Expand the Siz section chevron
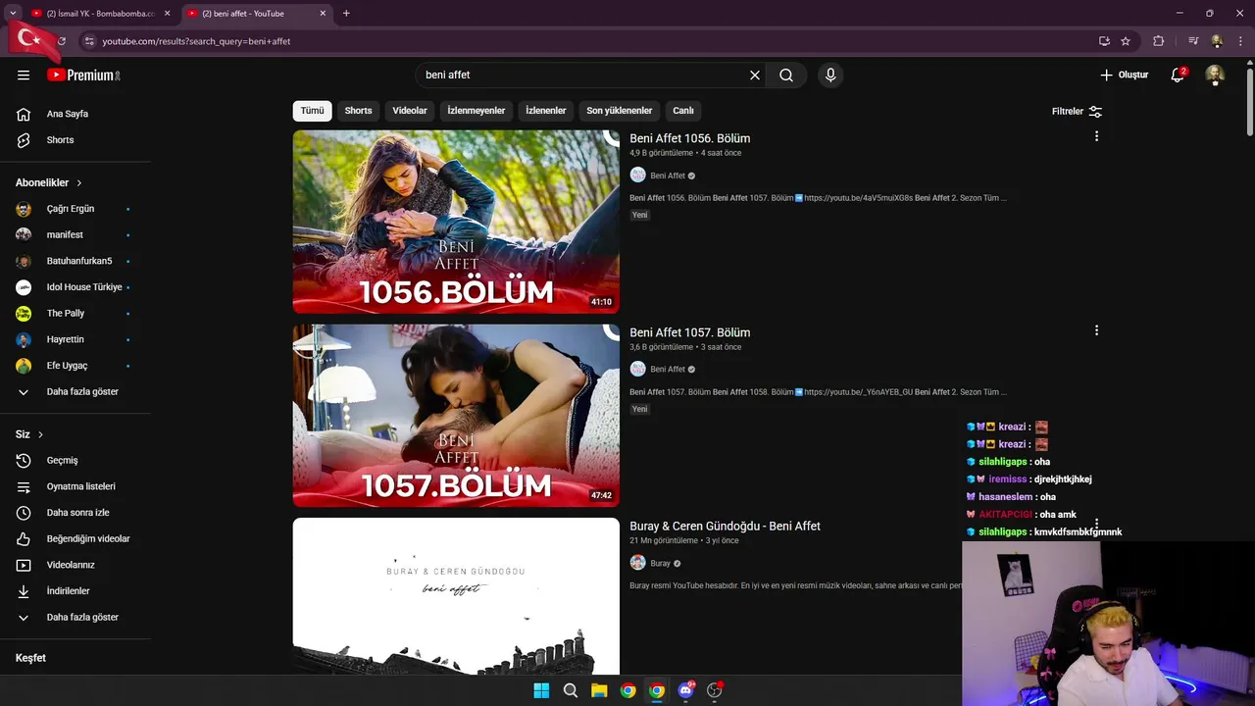 [x=40, y=434]
